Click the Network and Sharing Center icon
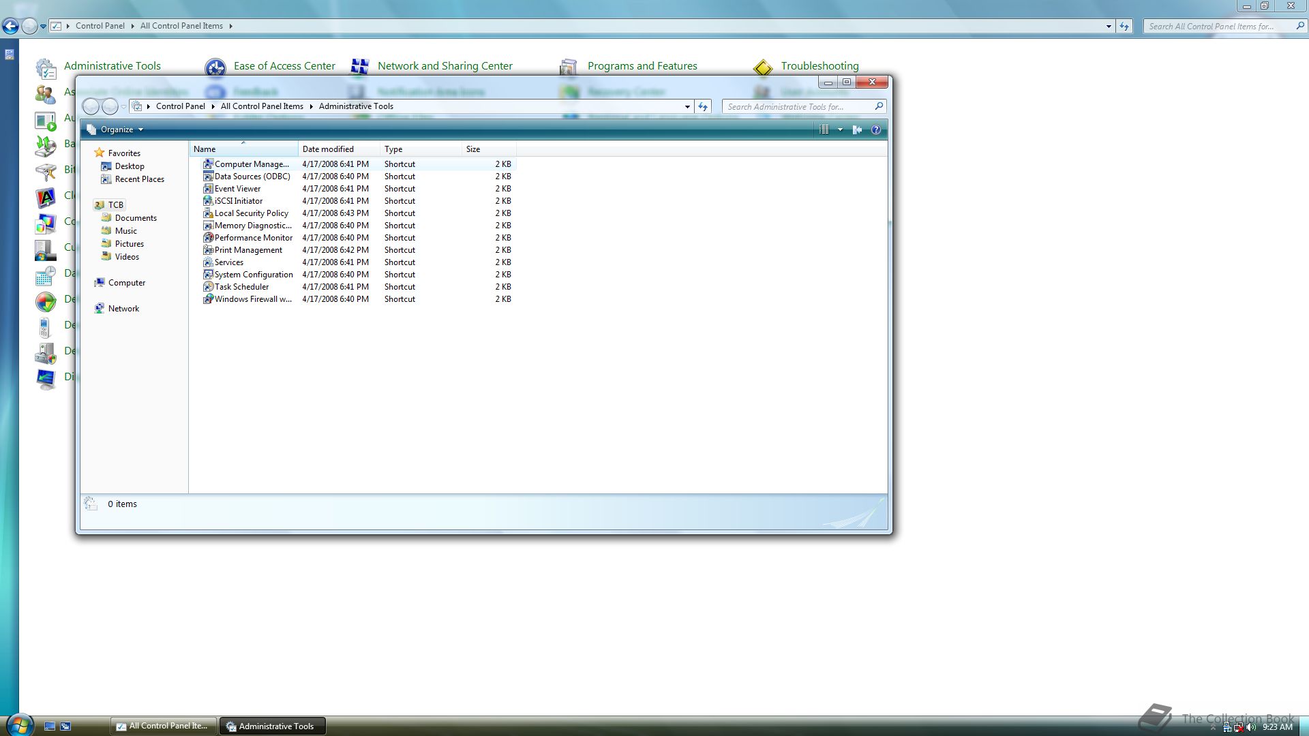The image size is (1309, 736). 359,67
